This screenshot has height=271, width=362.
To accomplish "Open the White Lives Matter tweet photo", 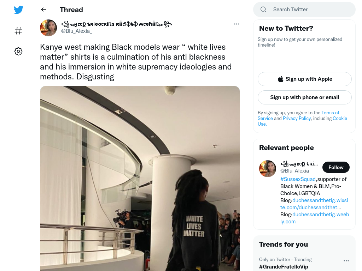I will [x=140, y=178].
